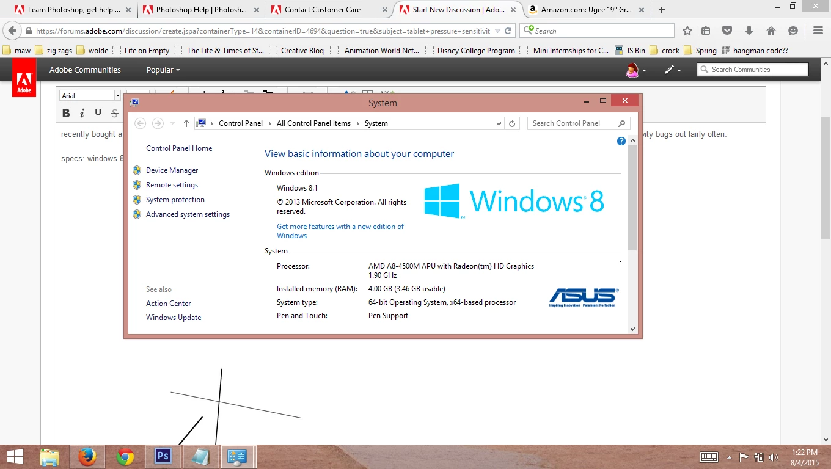Open Advanced system settings link
This screenshot has height=469, width=831.
point(188,214)
